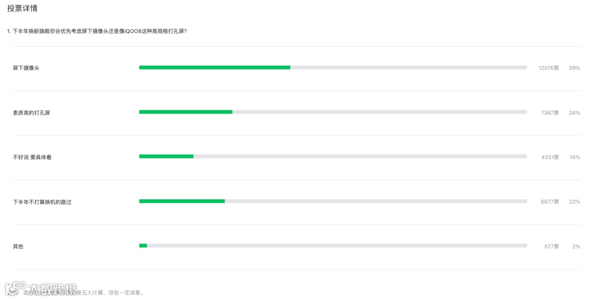Click the green bar for 下半年不打算换机的路过
The width and height of the screenshot is (593, 300).
coord(182,201)
